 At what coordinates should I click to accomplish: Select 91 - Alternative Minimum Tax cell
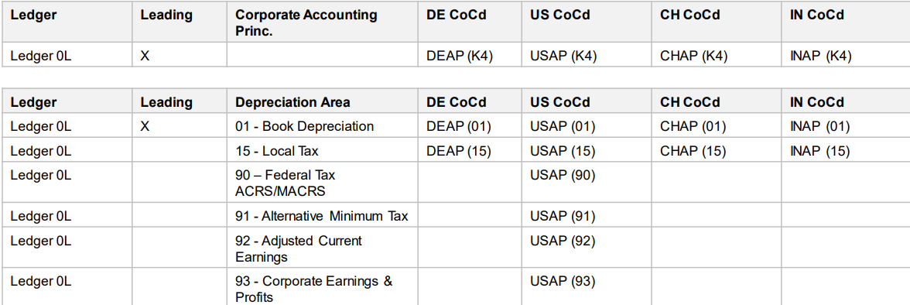(322, 216)
